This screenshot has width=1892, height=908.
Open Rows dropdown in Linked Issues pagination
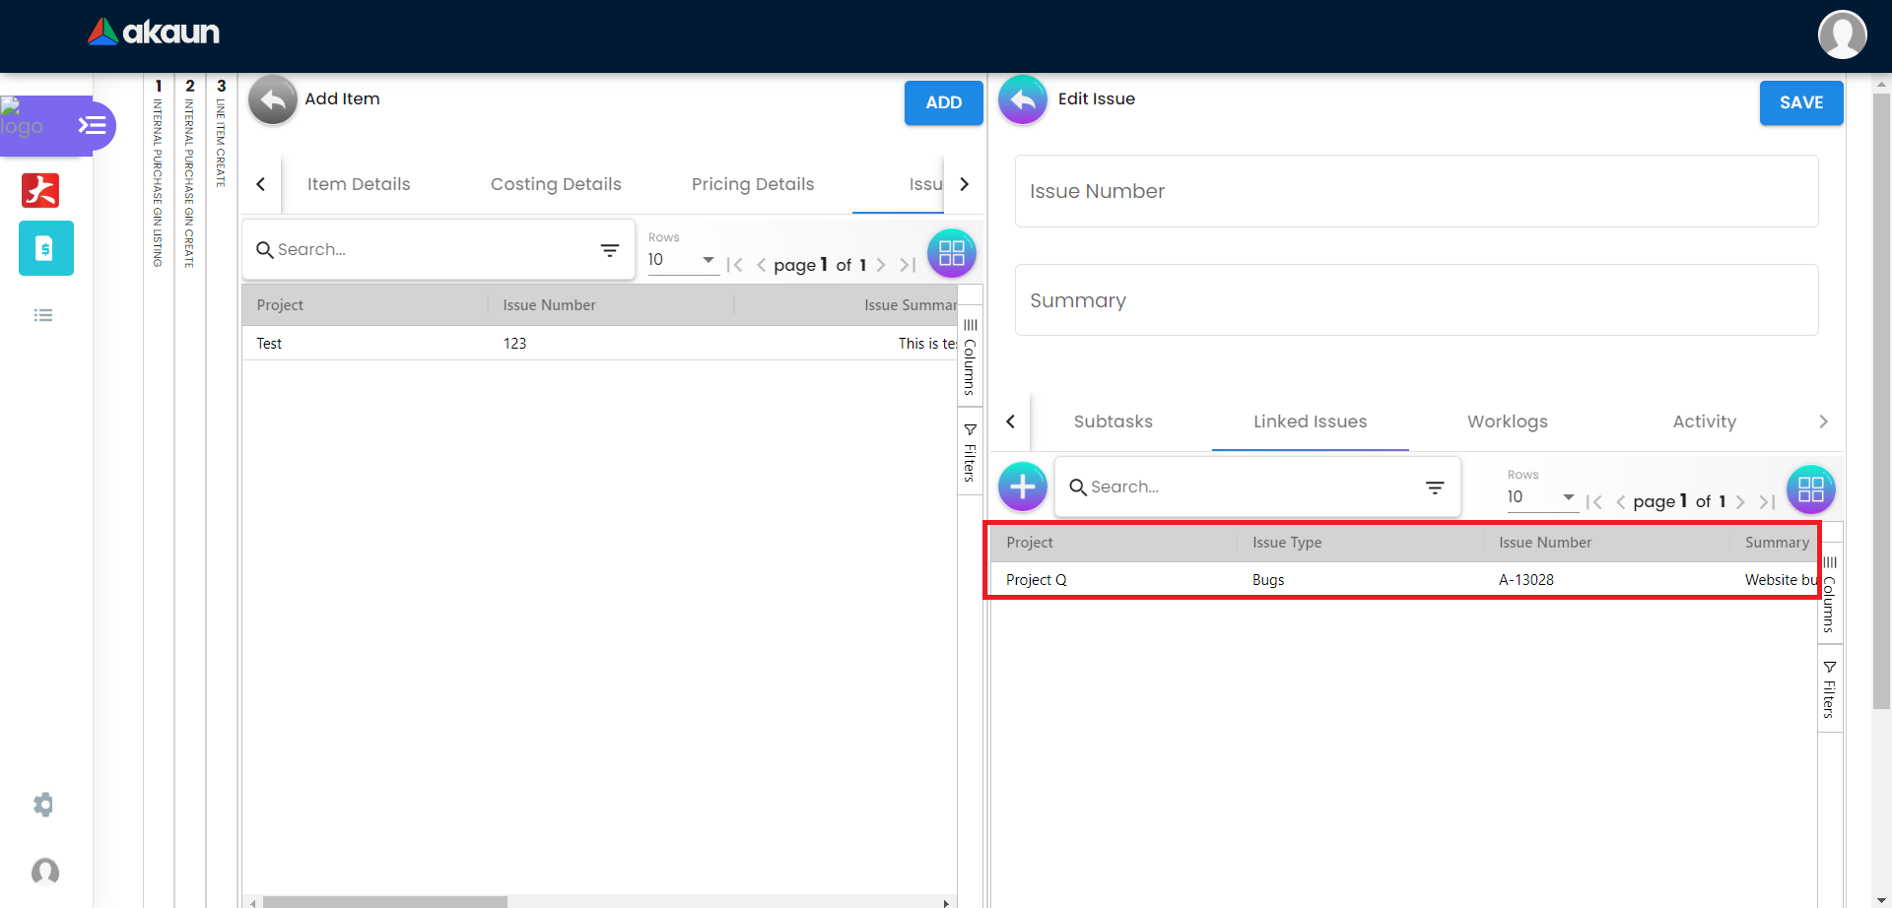pyautogui.click(x=1541, y=497)
